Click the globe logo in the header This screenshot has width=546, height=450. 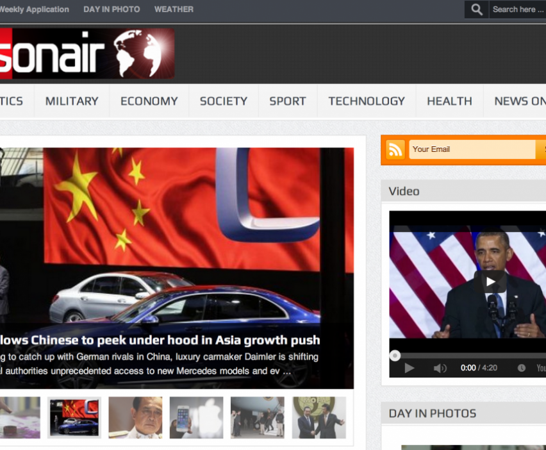click(x=142, y=53)
